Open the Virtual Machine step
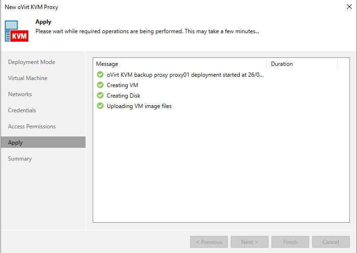This screenshot has width=357, height=253. pos(28,78)
